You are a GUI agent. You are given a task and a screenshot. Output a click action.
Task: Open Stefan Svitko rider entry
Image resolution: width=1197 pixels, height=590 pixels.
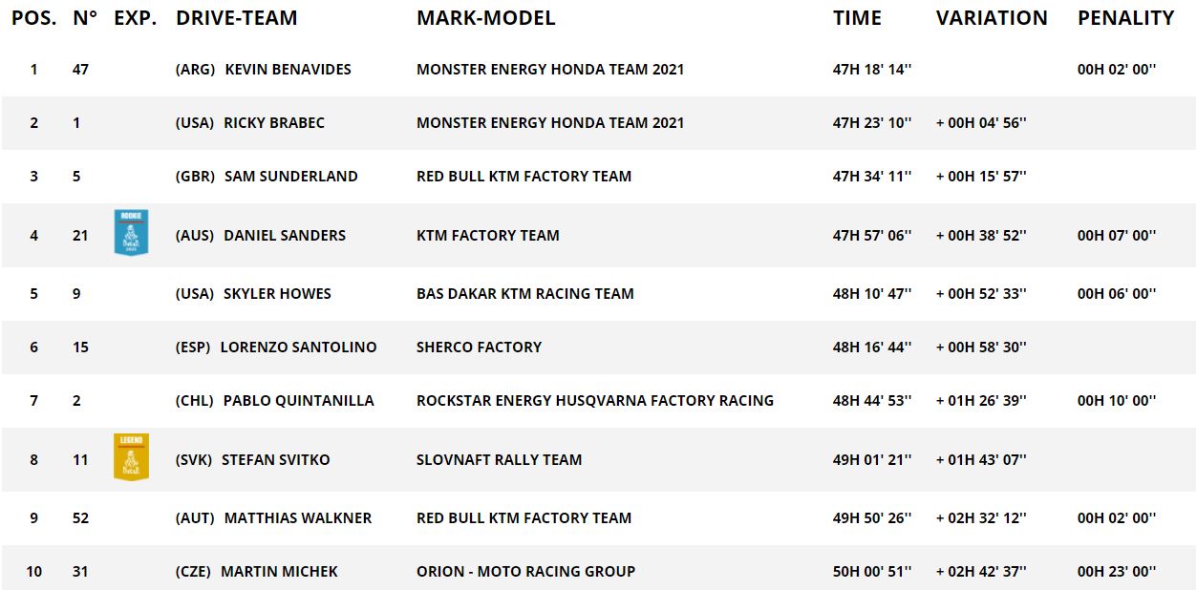tap(275, 460)
